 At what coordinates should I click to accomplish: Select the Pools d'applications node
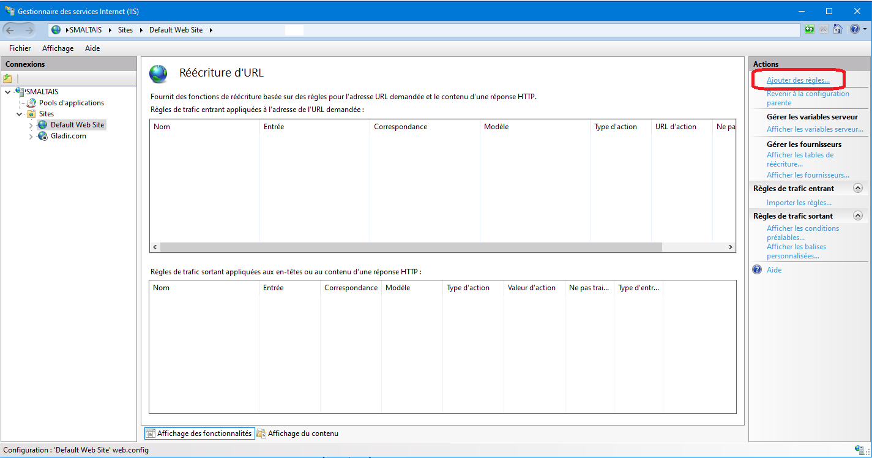coord(71,103)
